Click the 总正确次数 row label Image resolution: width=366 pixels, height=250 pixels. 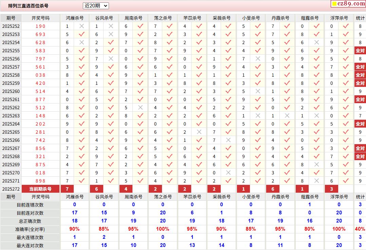click(30, 221)
